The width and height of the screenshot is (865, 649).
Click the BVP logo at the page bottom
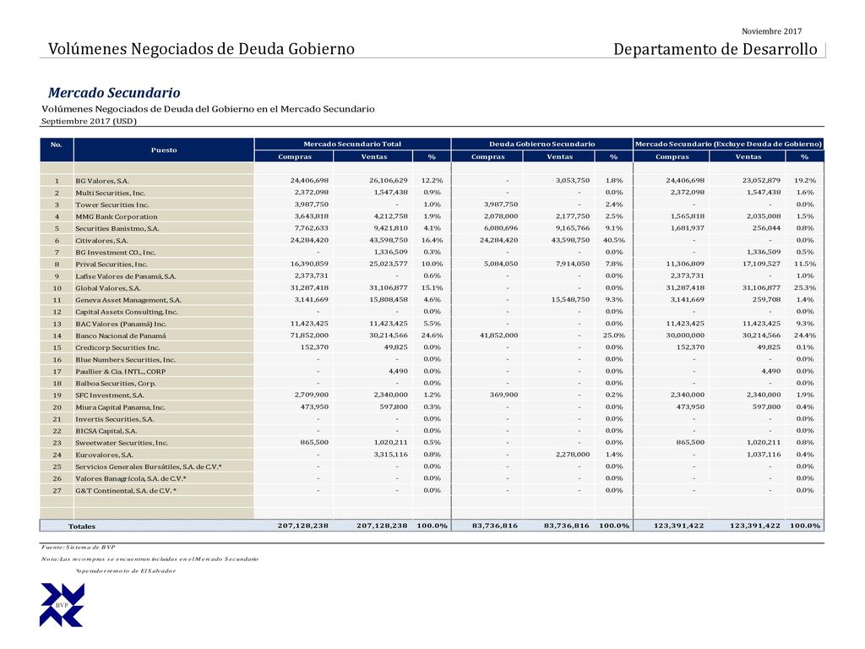click(62, 605)
